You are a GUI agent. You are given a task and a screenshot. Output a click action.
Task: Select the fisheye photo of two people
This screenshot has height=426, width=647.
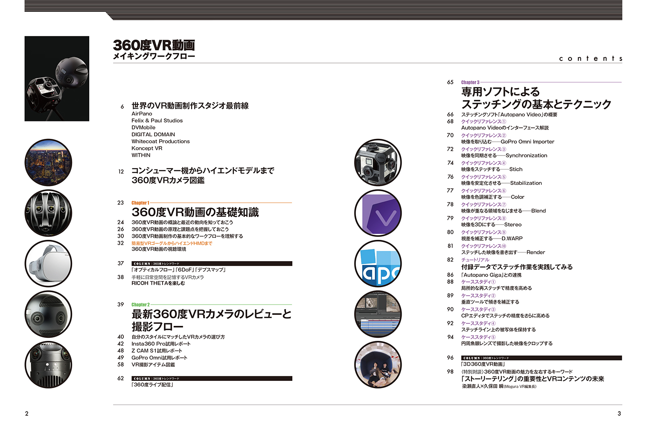pyautogui.click(x=378, y=365)
